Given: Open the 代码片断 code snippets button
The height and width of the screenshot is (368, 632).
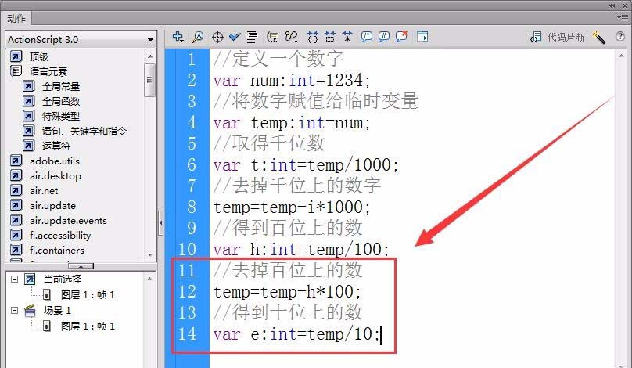Looking at the screenshot, I should point(558,38).
